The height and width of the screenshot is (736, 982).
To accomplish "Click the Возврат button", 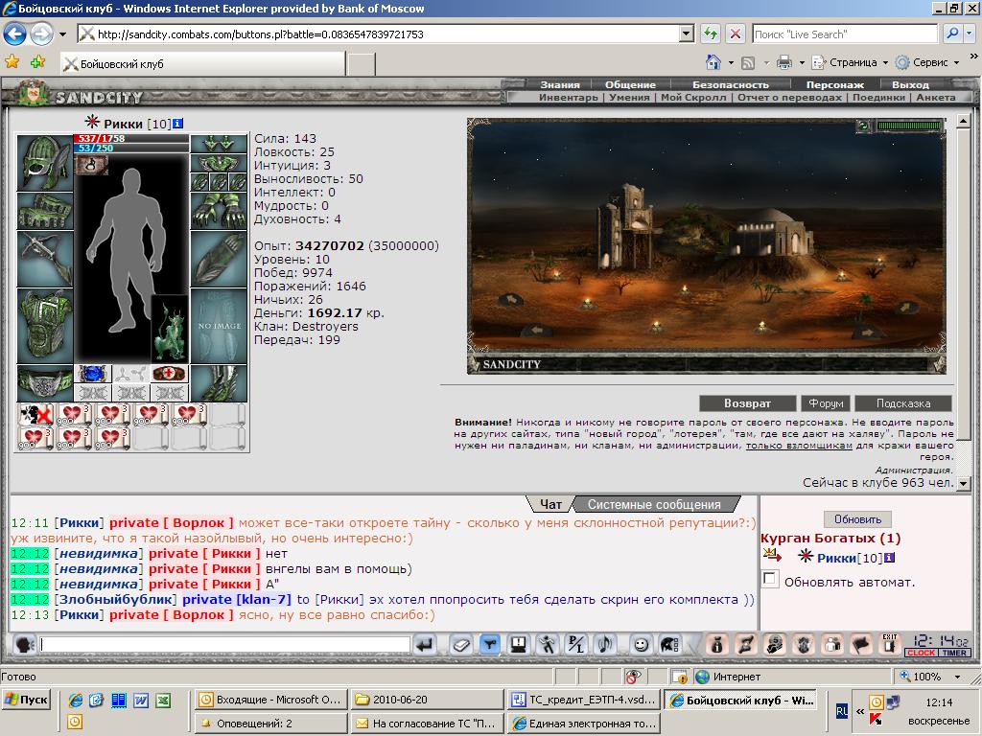I will pos(747,403).
